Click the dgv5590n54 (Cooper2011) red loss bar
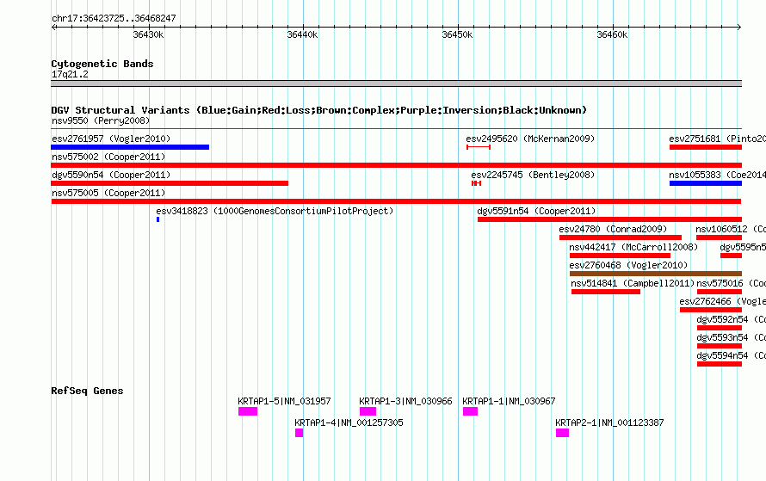Screen dimensions: 766x481 click(x=170, y=183)
